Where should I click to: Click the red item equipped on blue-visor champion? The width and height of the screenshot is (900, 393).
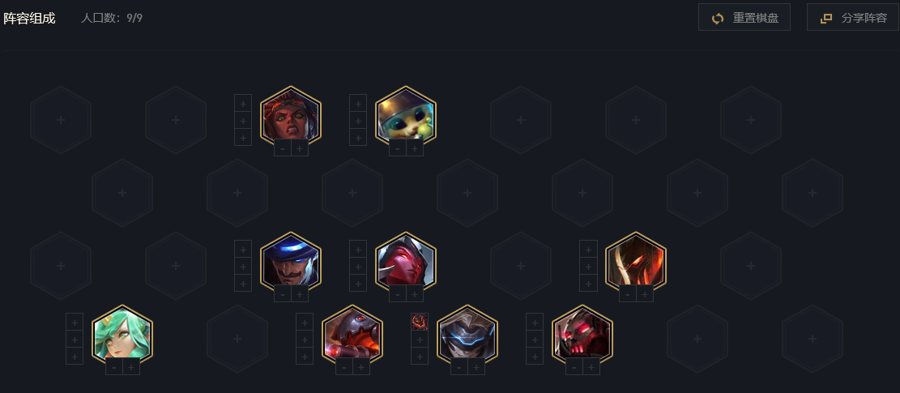(x=420, y=322)
